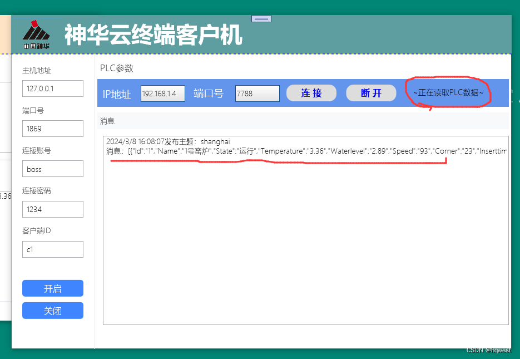Click the 神华云终端客户机 title text
520x359 pixels.
click(153, 35)
